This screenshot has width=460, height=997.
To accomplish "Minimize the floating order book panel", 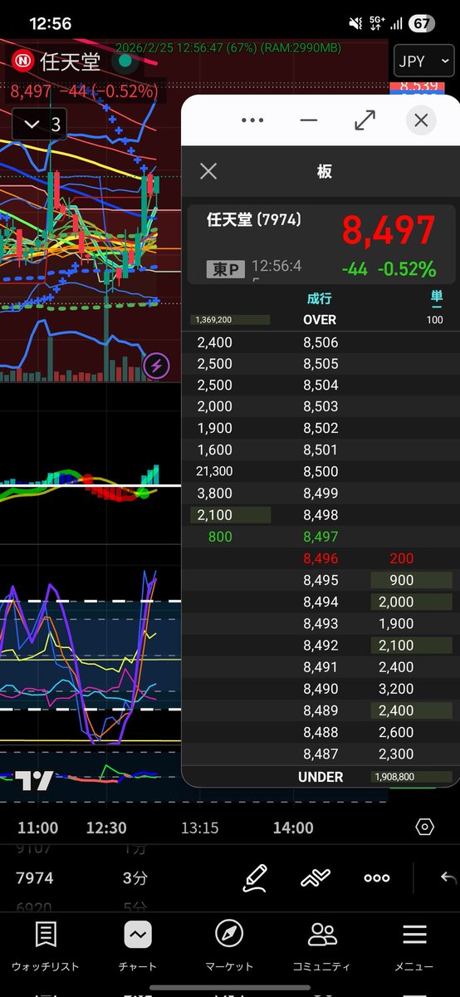I will [x=309, y=120].
